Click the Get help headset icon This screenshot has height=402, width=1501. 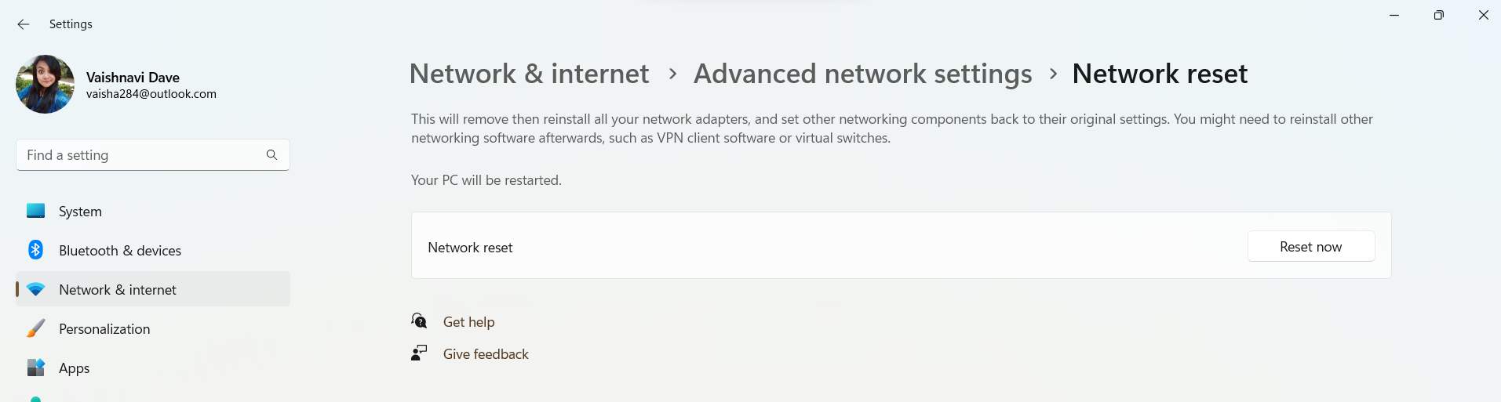[x=419, y=321]
